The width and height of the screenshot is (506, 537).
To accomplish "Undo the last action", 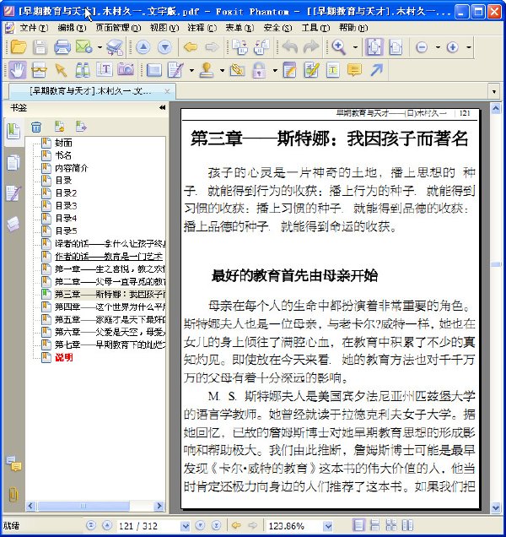I will click(290, 47).
